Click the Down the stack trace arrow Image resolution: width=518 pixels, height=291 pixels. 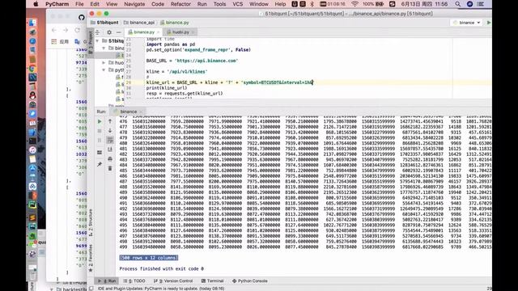(110, 131)
